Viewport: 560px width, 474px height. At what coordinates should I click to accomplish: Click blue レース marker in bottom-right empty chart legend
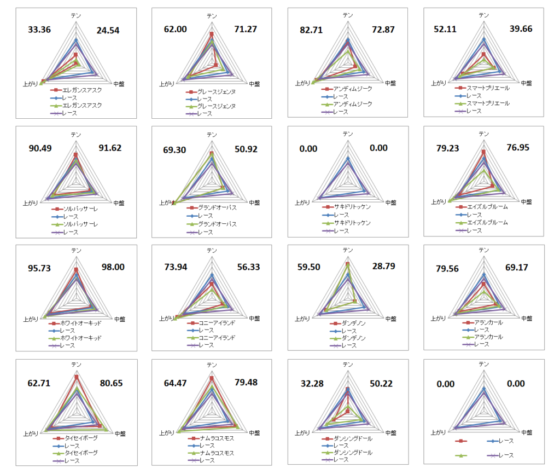(493, 441)
